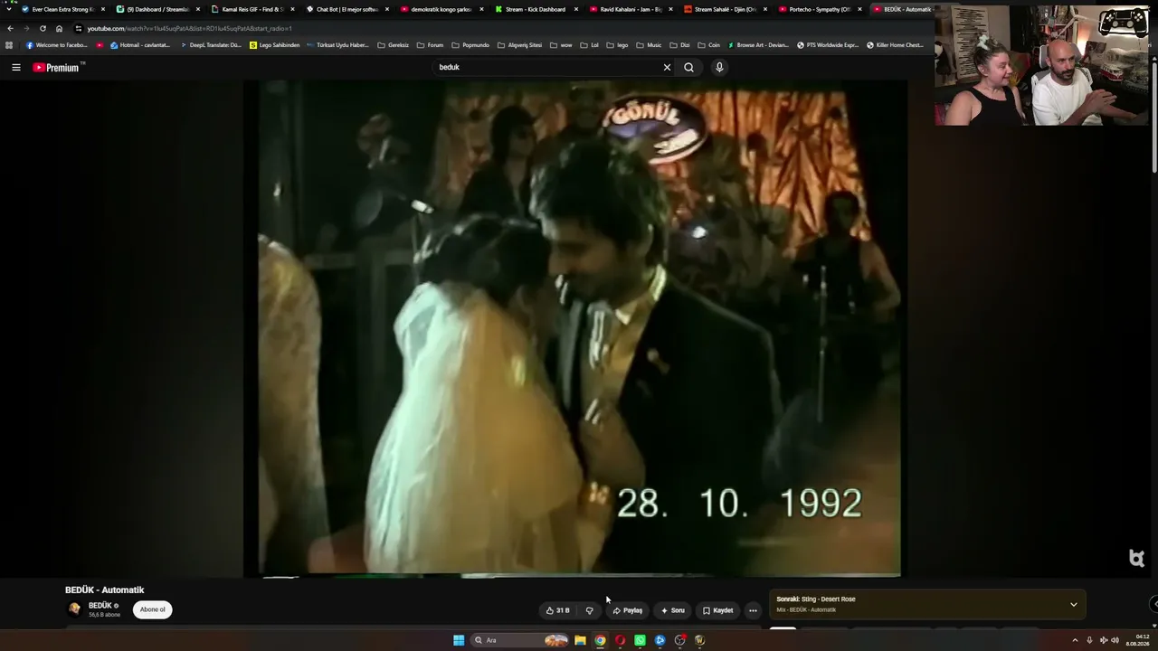
Task: Click the 'Sonraki: Sting - Desert Rose' text
Action: 815,599
